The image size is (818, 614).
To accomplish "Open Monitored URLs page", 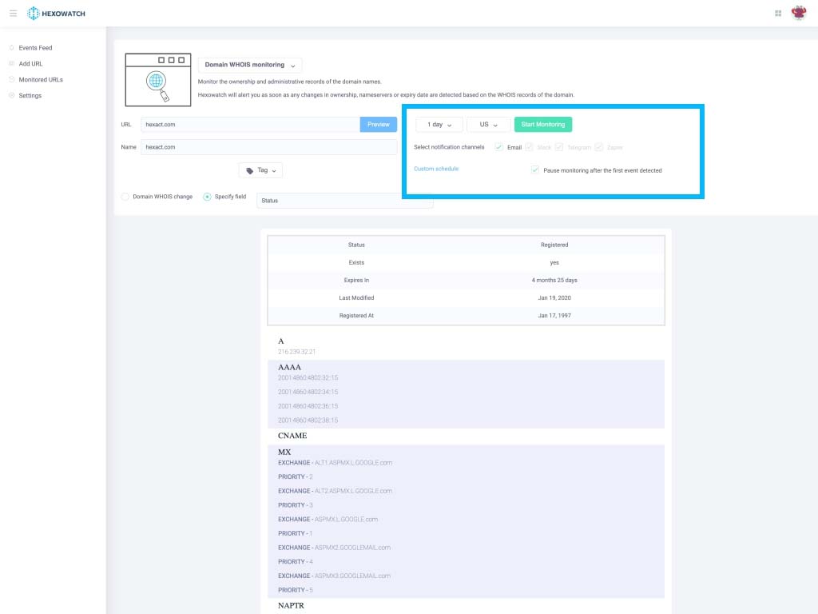I will pyautogui.click(x=41, y=79).
